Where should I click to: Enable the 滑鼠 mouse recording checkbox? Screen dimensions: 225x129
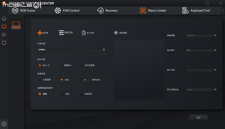[62, 94]
